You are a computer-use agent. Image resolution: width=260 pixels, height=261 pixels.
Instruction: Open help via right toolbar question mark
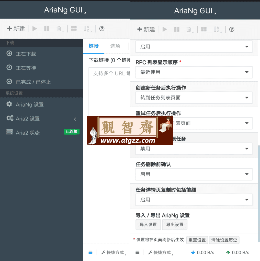coord(232,30)
